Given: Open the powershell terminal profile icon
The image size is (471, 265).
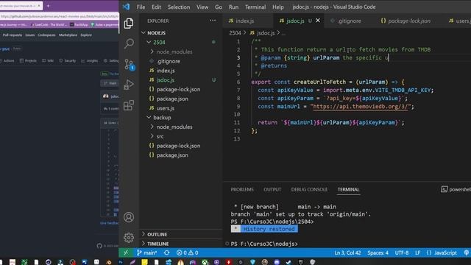Looking at the screenshot, I should pos(444,189).
